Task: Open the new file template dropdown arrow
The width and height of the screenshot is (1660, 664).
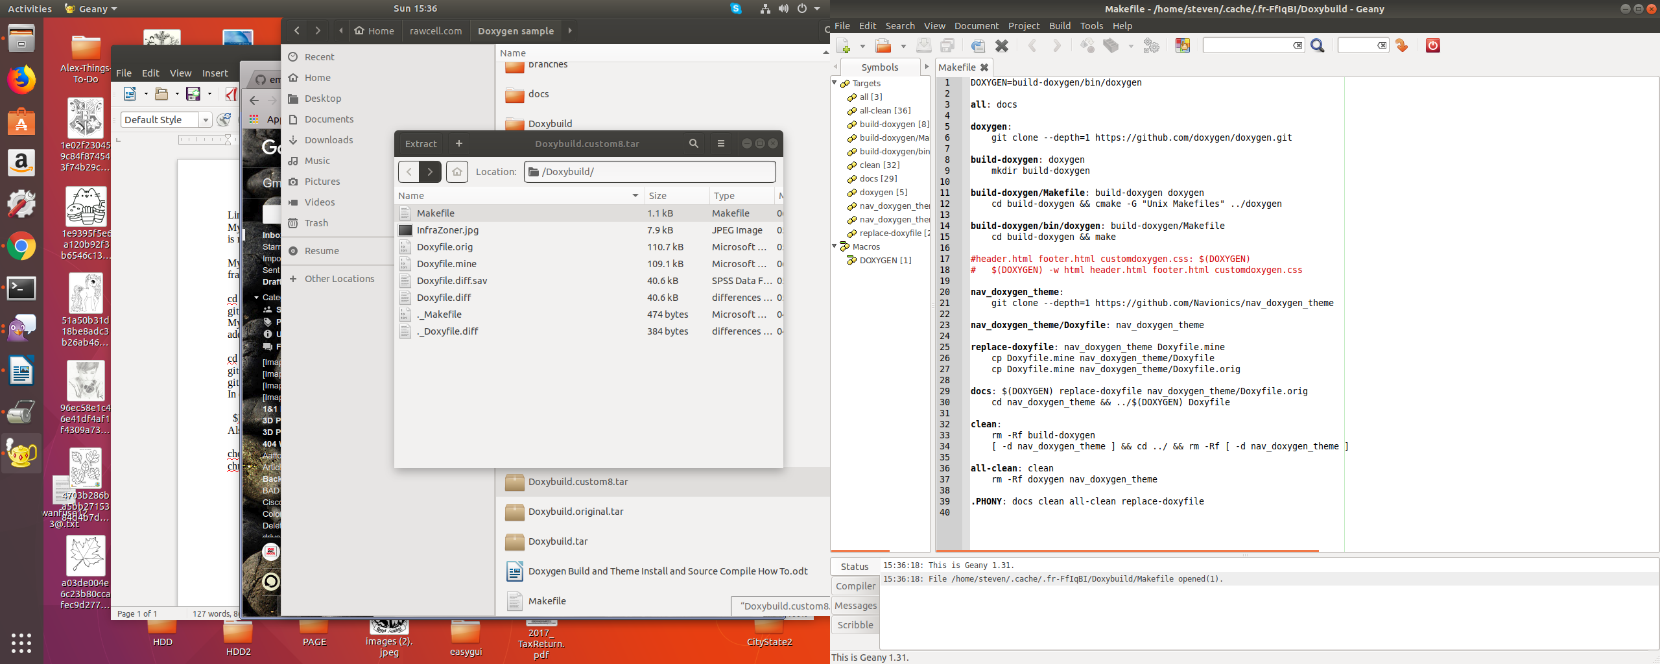Action: [x=862, y=46]
